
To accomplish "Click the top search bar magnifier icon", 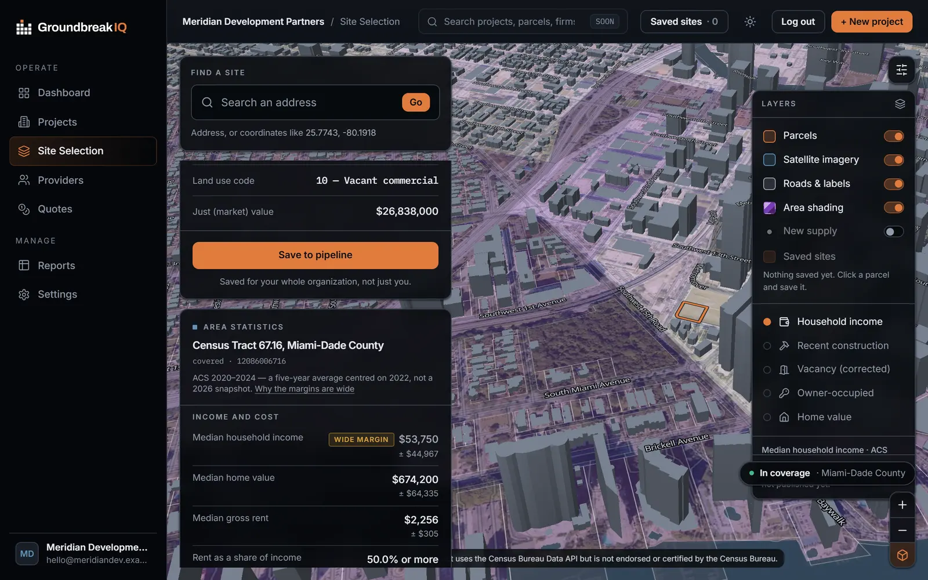I will coord(432,21).
